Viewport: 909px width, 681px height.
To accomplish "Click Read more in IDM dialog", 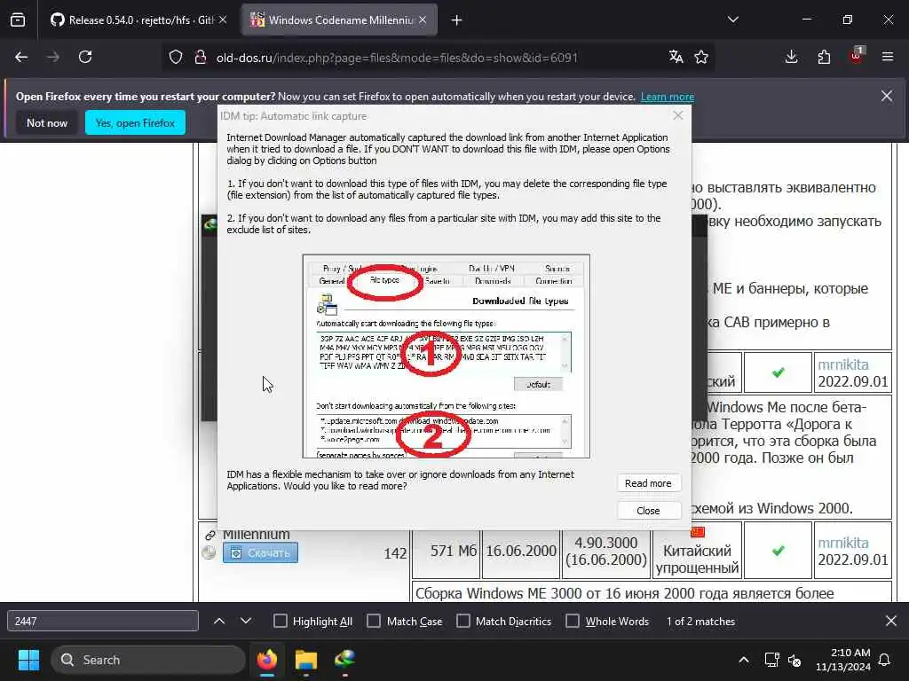I will pyautogui.click(x=648, y=483).
